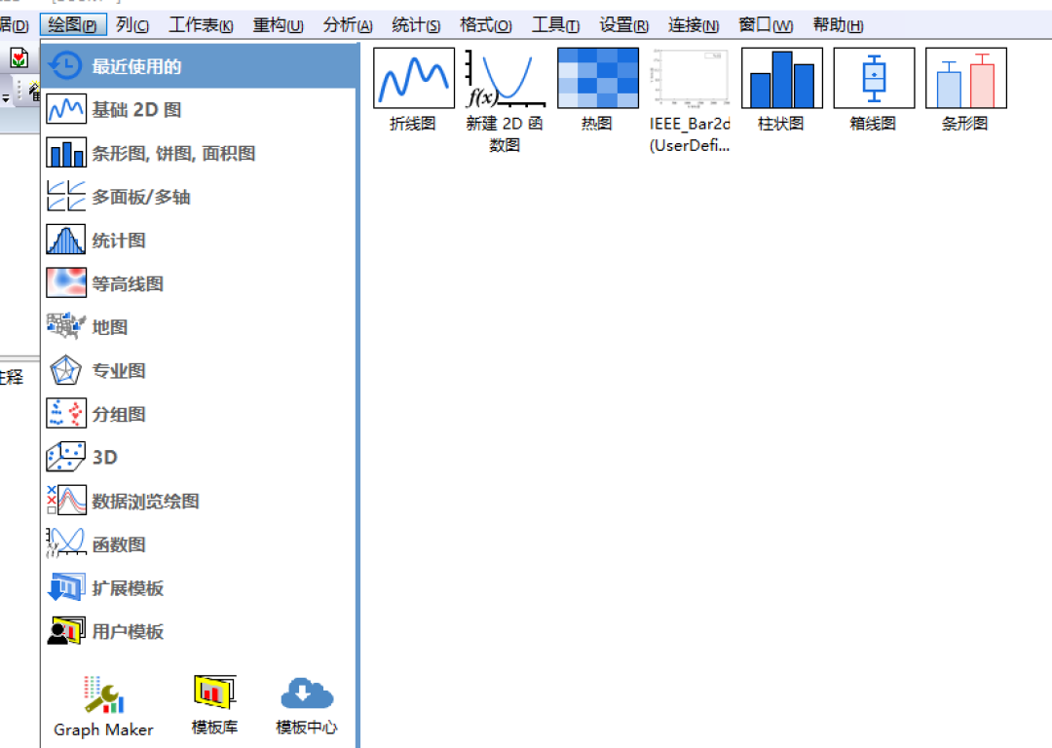The height and width of the screenshot is (748, 1052).
Task: Select 基础 2D 图 category icon
Action: pos(66,109)
